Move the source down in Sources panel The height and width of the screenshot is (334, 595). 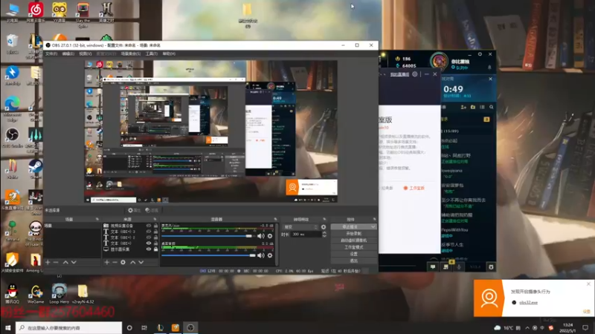141,262
